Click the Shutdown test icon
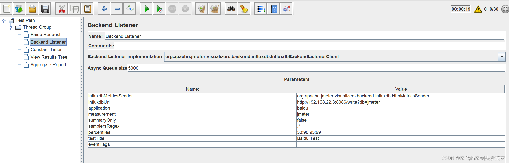 185,9
